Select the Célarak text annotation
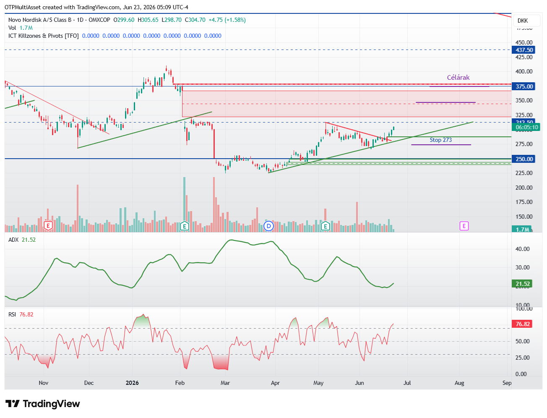Image resolution: width=547 pixels, height=418 pixels. [458, 78]
